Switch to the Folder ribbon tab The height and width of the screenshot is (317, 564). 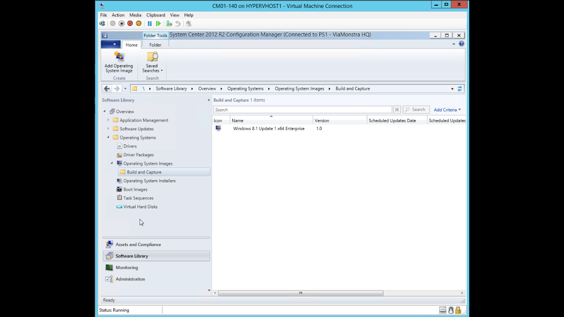point(155,45)
